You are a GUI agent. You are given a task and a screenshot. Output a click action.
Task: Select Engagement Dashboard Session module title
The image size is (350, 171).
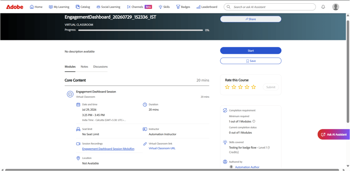(96, 92)
